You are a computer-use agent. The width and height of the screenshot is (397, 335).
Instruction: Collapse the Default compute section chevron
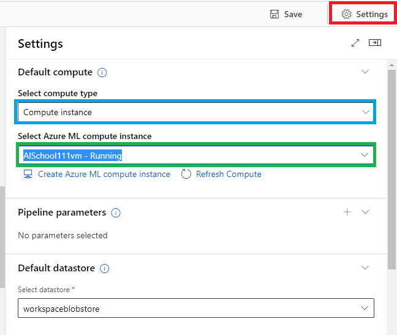click(365, 72)
